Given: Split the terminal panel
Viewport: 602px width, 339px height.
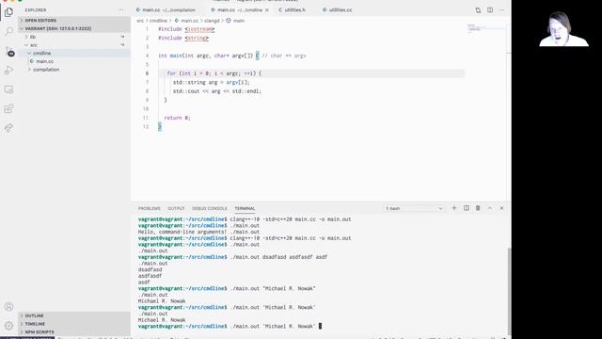Looking at the screenshot, I should pyautogui.click(x=467, y=208).
